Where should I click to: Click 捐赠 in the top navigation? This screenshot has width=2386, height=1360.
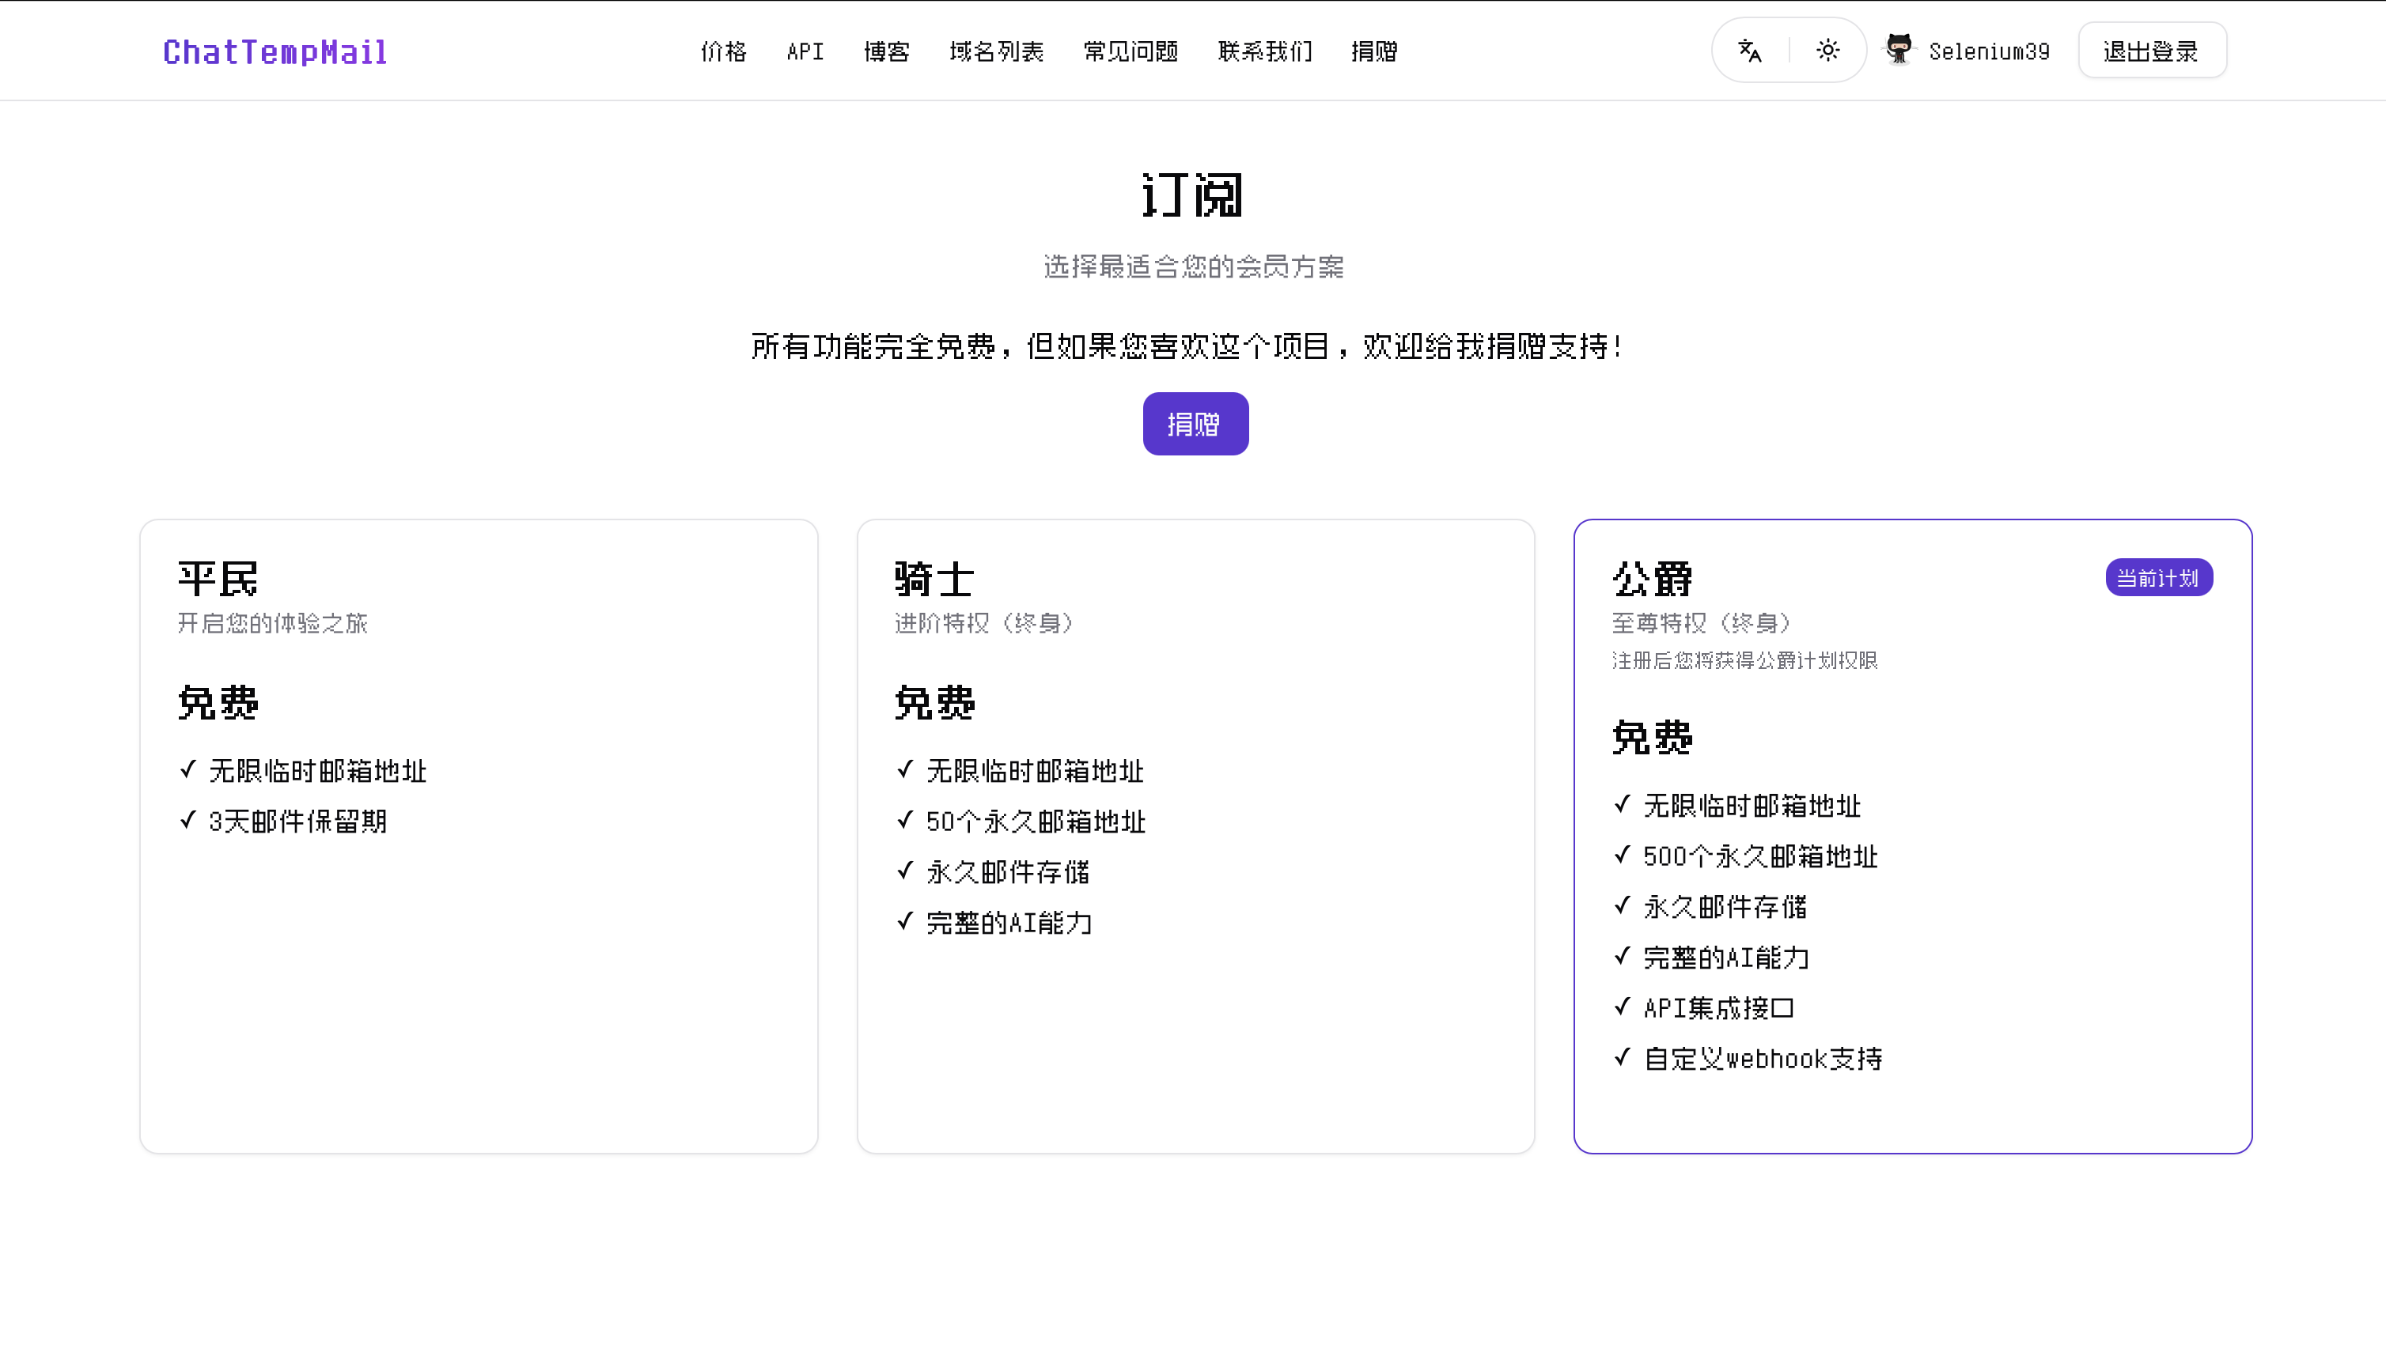point(1374,51)
